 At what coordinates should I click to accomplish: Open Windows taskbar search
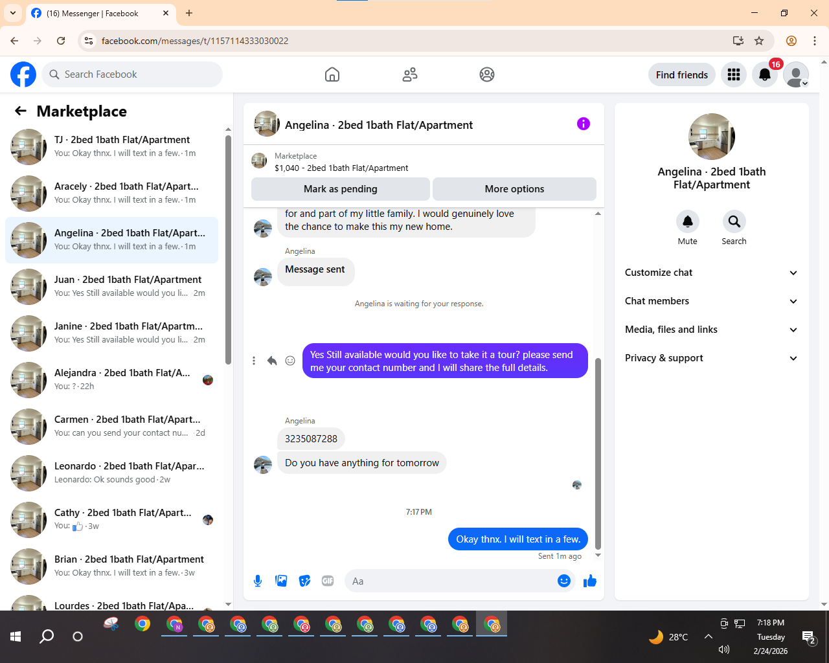(47, 636)
